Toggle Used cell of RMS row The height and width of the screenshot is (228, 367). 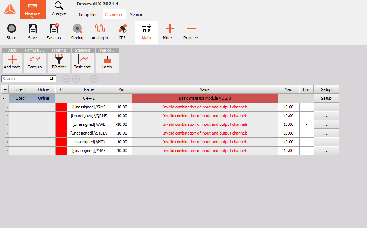pos(20,107)
